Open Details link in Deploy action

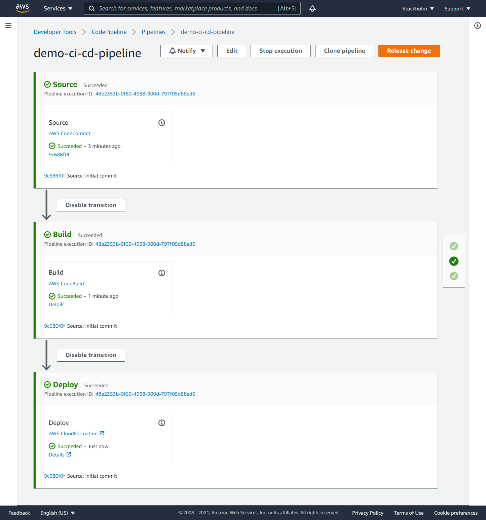57,455
